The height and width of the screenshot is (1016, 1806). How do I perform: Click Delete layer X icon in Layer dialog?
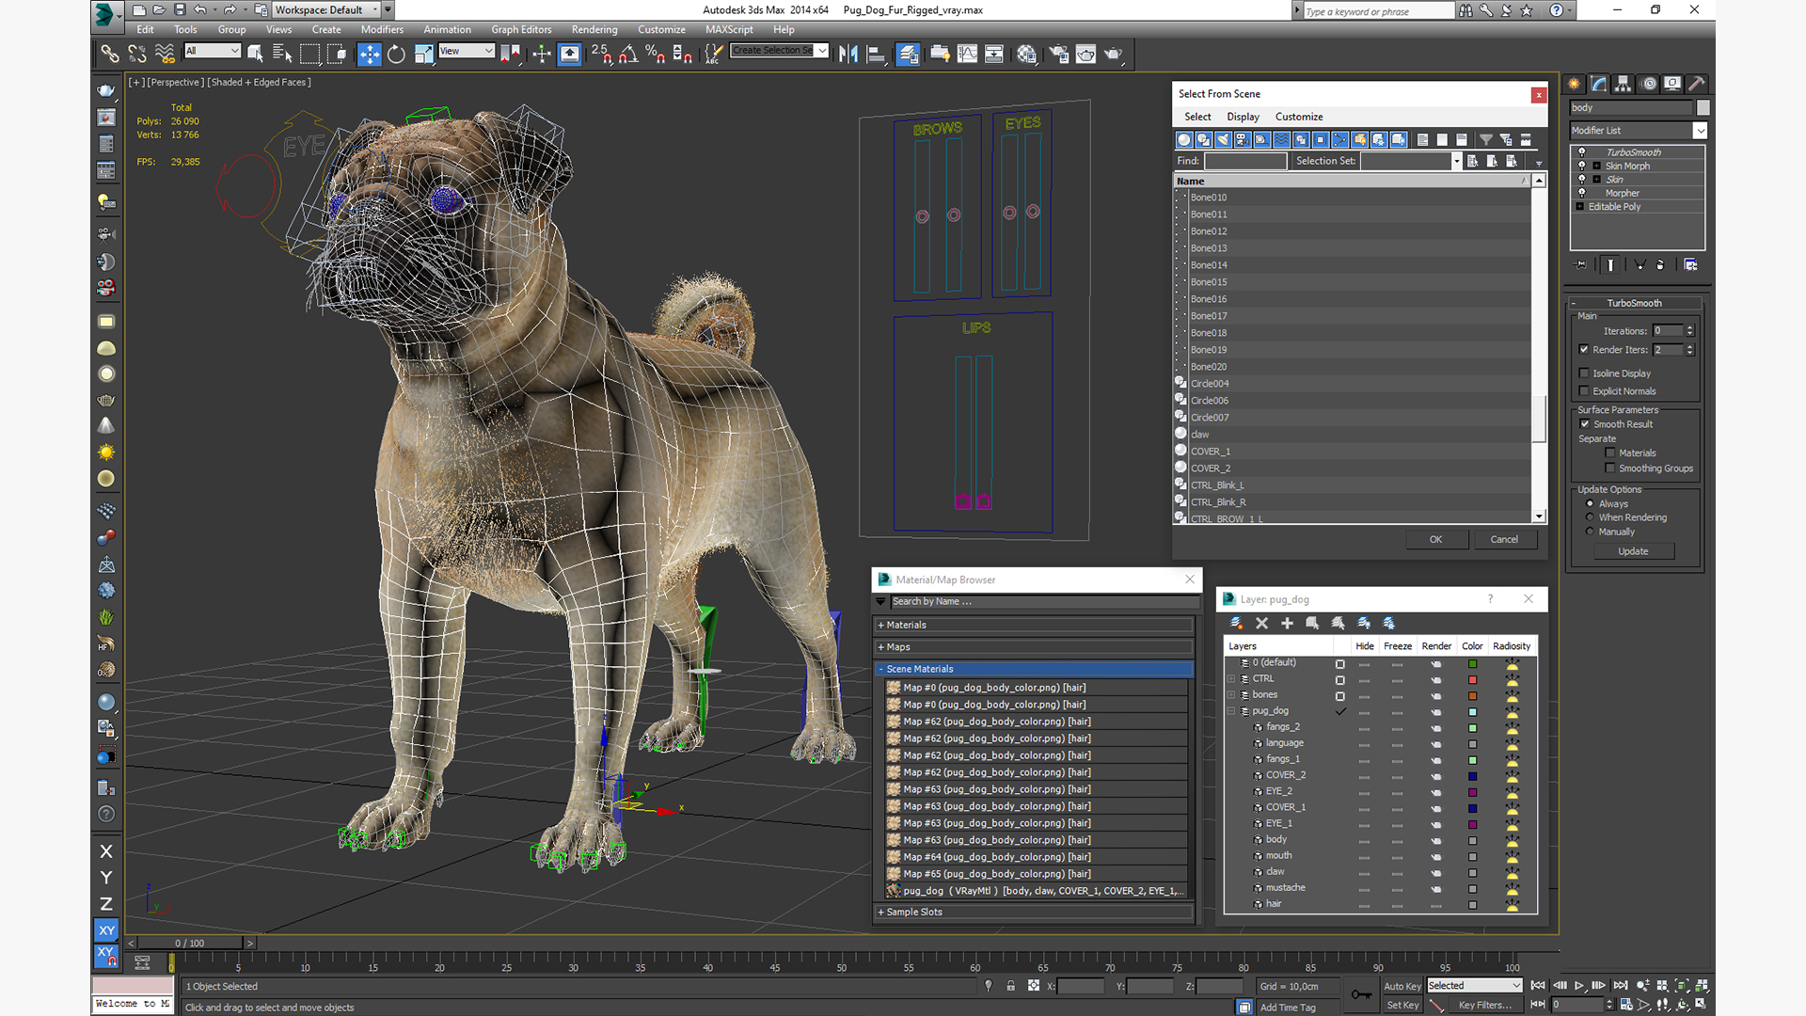[1262, 624]
